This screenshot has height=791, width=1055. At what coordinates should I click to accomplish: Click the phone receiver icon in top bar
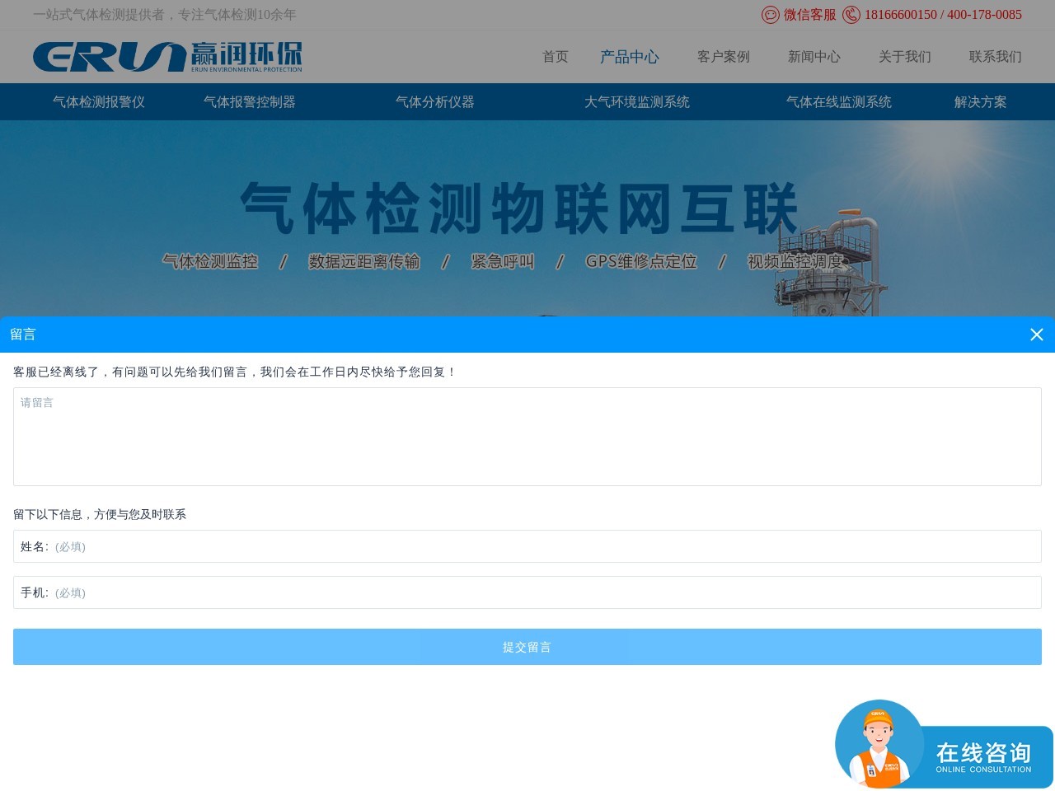[x=851, y=15]
